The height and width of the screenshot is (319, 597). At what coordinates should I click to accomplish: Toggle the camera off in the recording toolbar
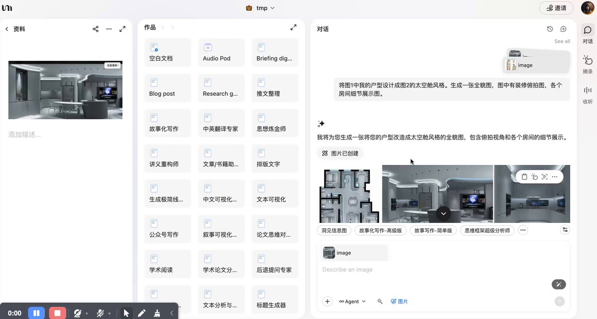[78, 313]
